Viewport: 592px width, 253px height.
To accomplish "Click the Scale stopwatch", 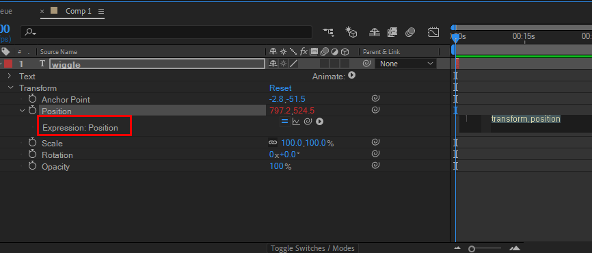I will tap(32, 143).
